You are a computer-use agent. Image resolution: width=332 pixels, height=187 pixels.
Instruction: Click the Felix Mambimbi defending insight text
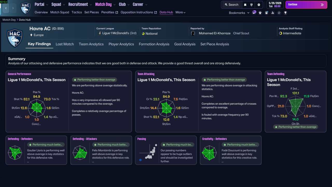111,154
